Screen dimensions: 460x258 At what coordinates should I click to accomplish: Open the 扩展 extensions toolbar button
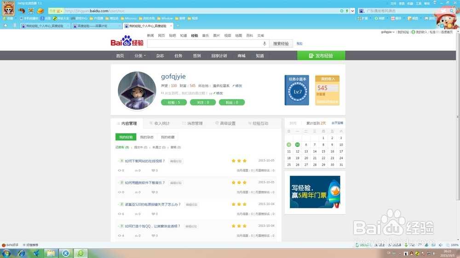362,18
